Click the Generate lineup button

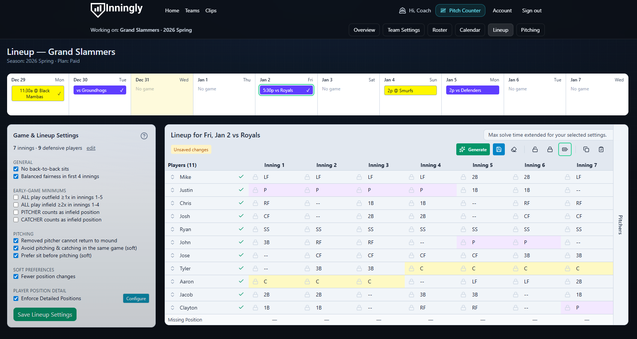pyautogui.click(x=473, y=149)
